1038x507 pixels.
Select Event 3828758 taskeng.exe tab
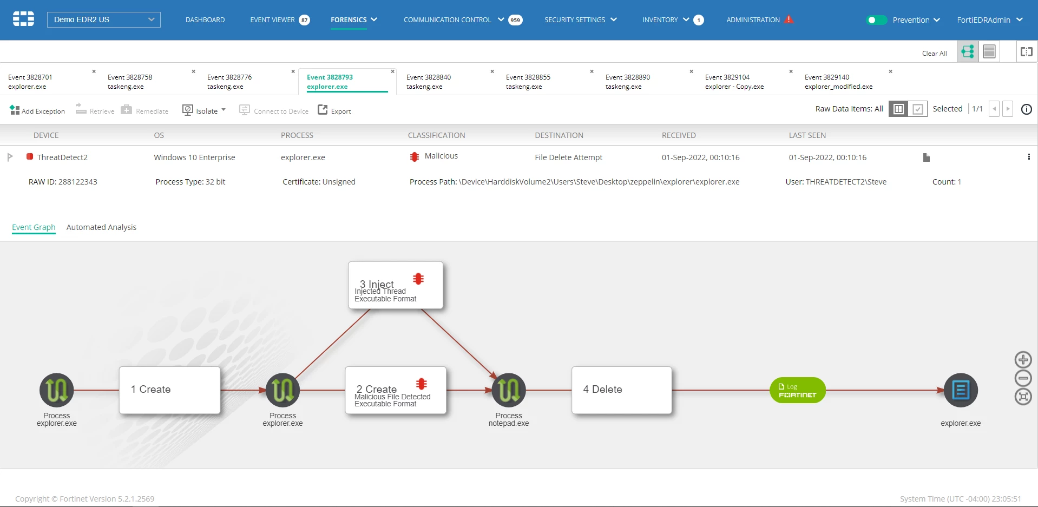click(130, 82)
